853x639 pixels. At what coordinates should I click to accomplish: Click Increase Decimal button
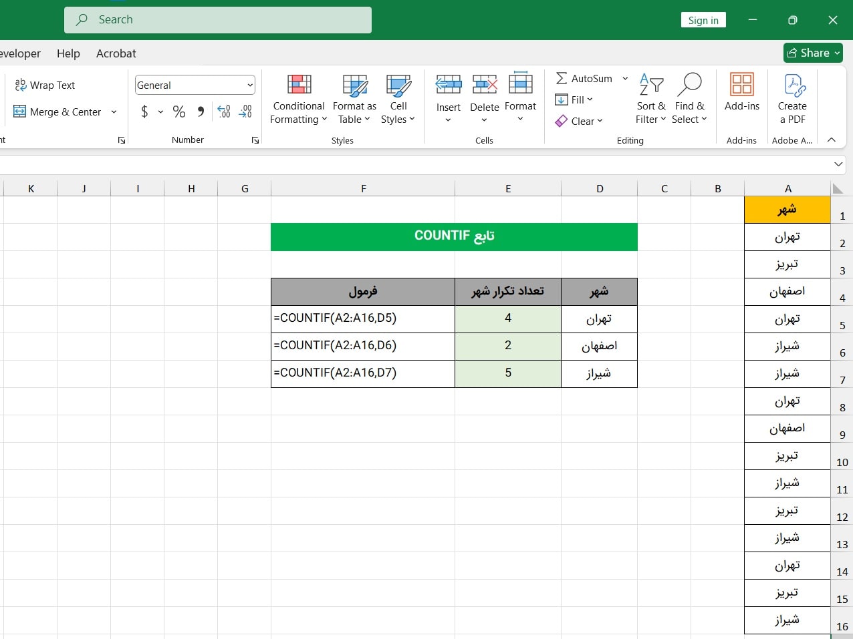click(x=223, y=112)
